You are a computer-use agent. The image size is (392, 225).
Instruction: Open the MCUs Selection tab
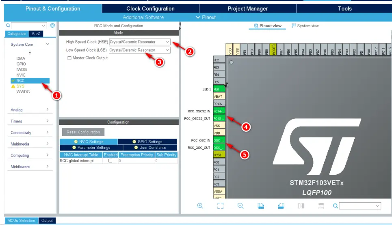coord(21,221)
